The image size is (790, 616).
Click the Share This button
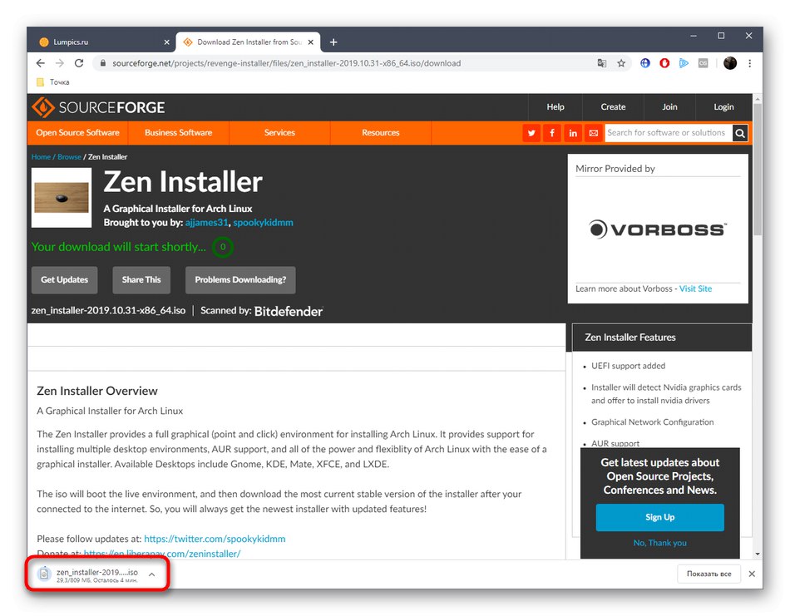click(141, 280)
